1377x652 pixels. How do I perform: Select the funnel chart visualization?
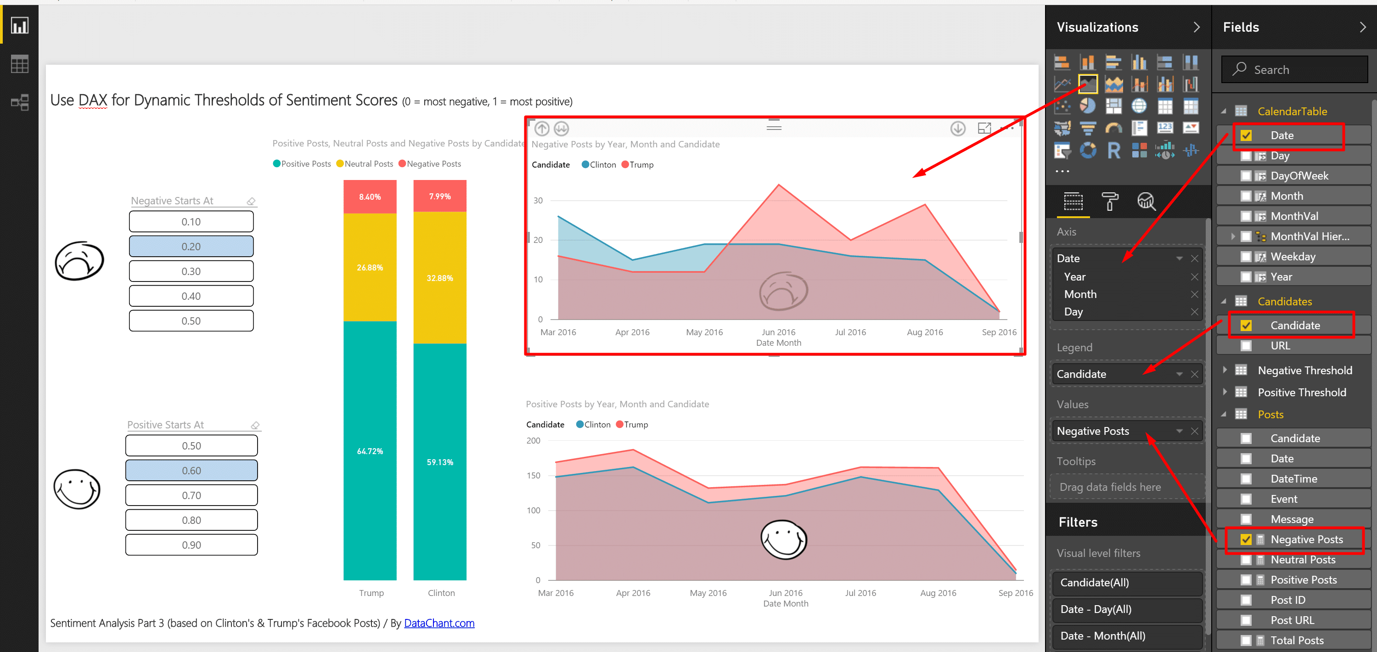coord(1087,128)
